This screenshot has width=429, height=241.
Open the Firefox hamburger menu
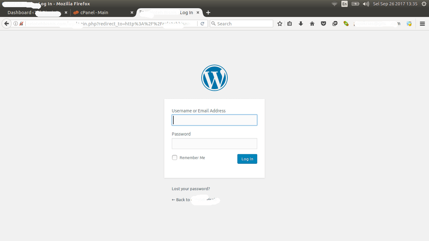(x=422, y=24)
